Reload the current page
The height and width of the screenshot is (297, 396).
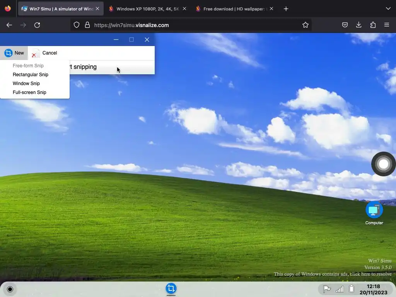tap(37, 25)
